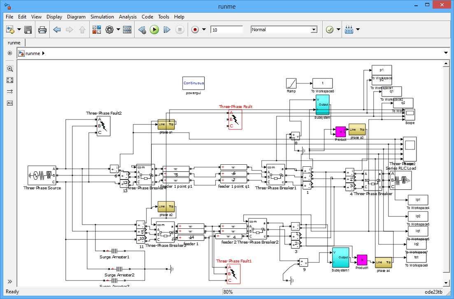This screenshot has height=299, width=454.
Task: Open the View menu
Action: click(x=36, y=17)
